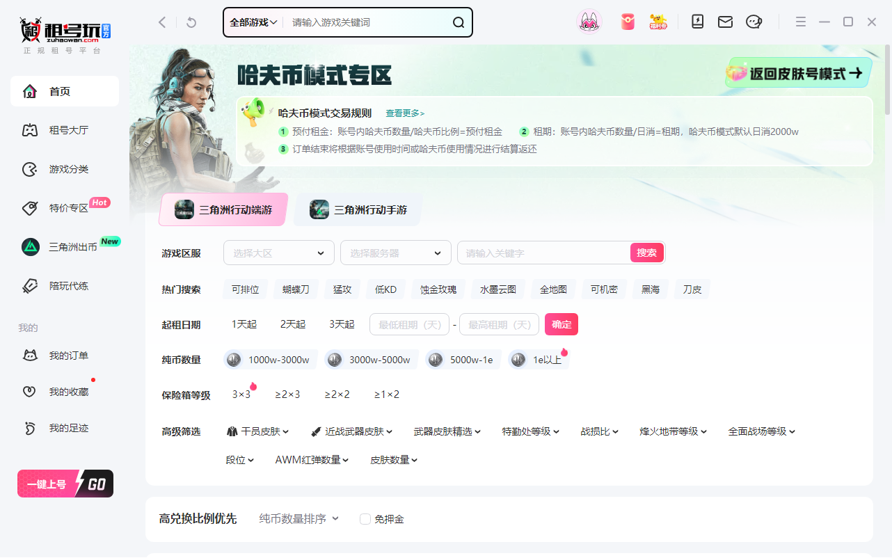Viewport: 892px width, 558px height.
Task: Go back with the left arrow icon
Action: pos(162,22)
